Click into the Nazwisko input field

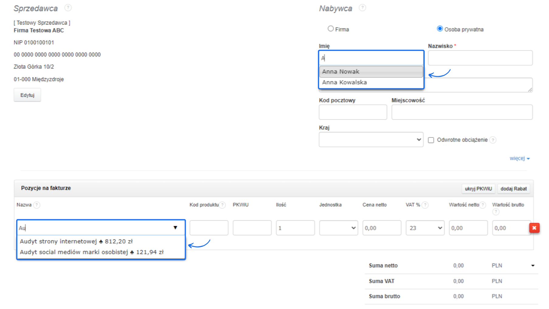480,58
